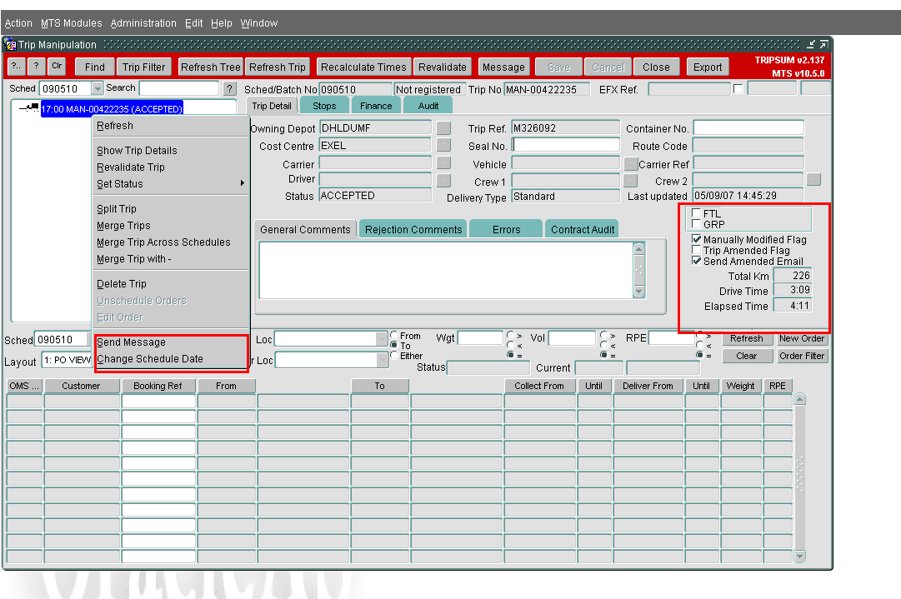Open the second Loc dropdown arrow
The width and height of the screenshot is (901, 599).
382,360
